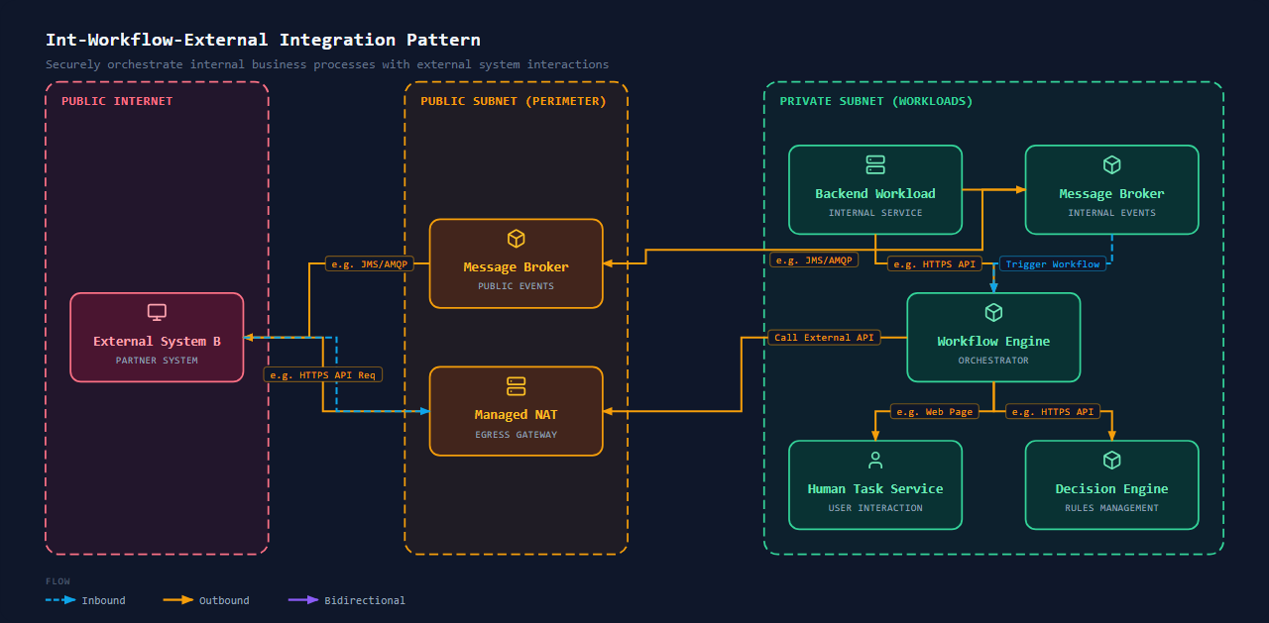The image size is (1269, 623).
Task: Click the cube icon in Workflow Engine
Action: [x=993, y=312]
